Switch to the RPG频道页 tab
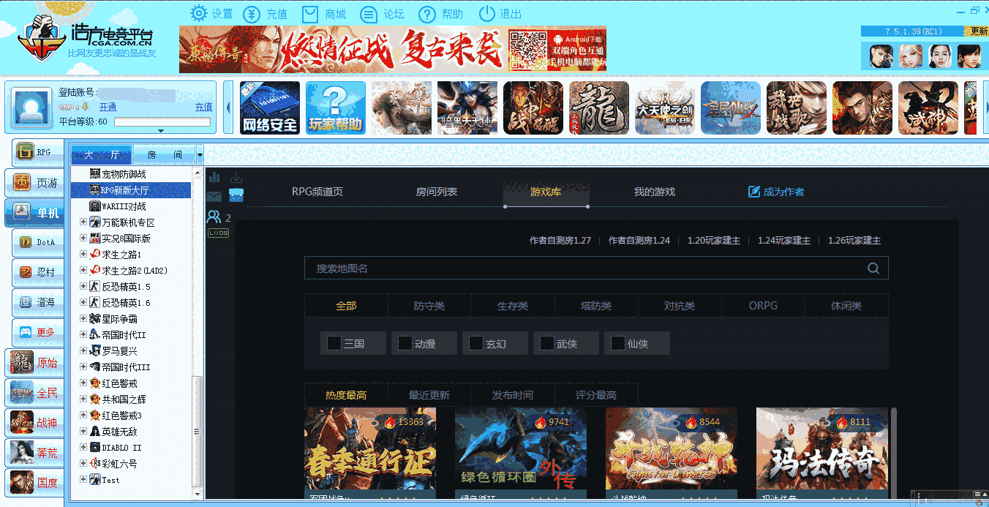The height and width of the screenshot is (507, 989). [317, 192]
